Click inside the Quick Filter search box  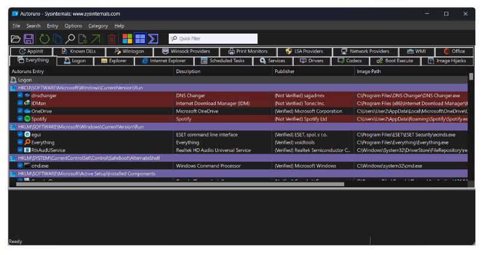[213, 38]
